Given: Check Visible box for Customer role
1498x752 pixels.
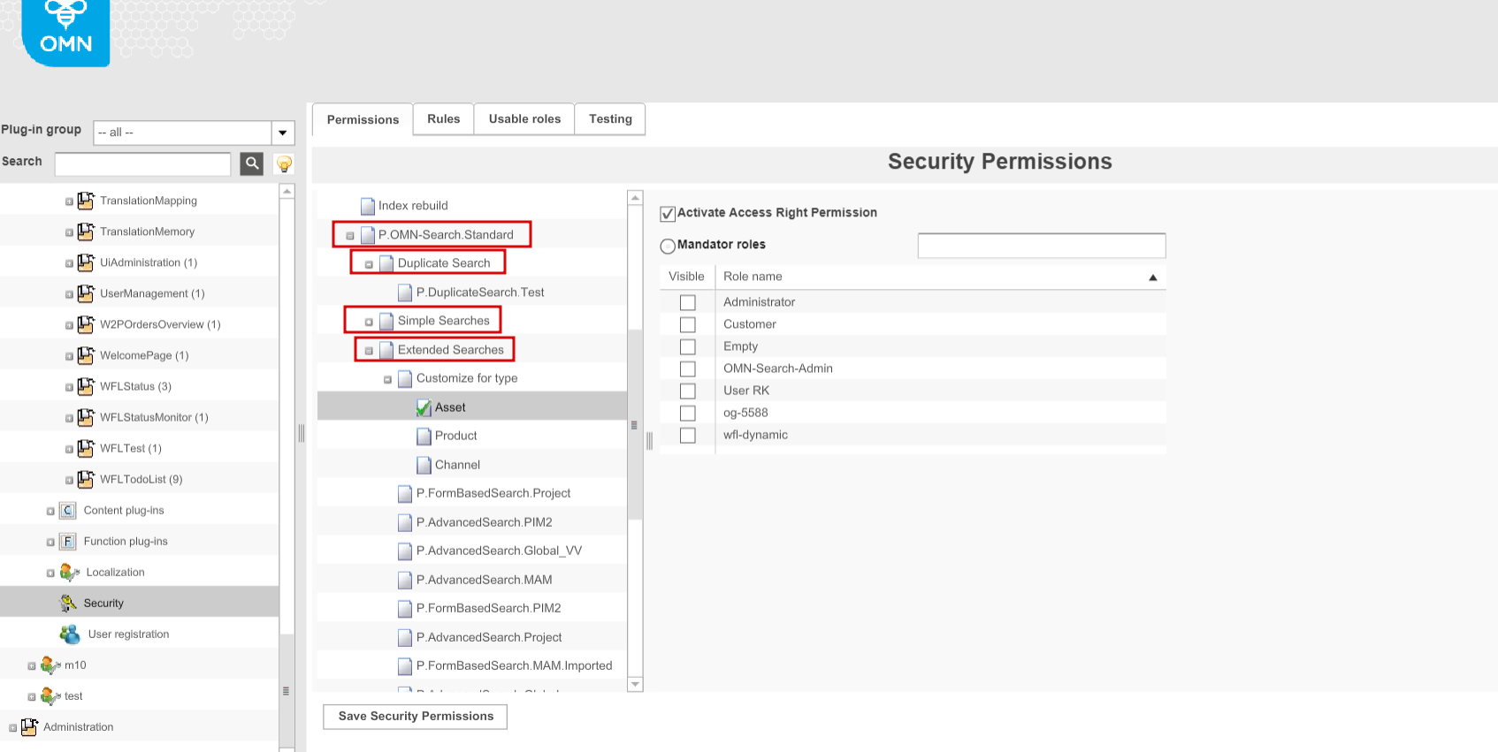Looking at the screenshot, I should [x=687, y=324].
